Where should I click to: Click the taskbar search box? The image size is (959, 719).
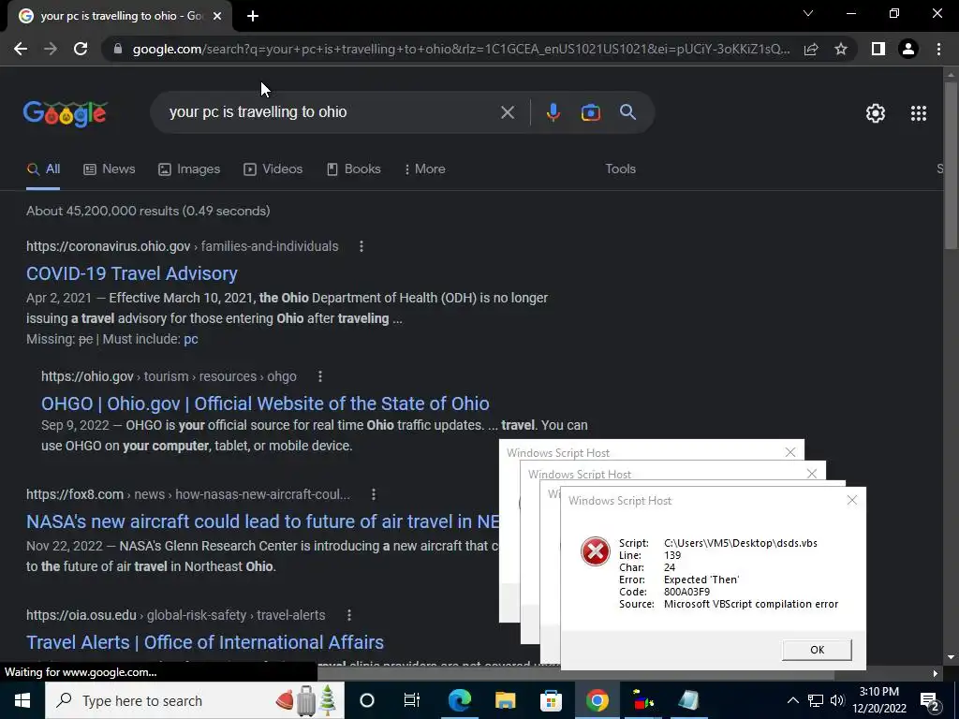pyautogui.click(x=195, y=700)
